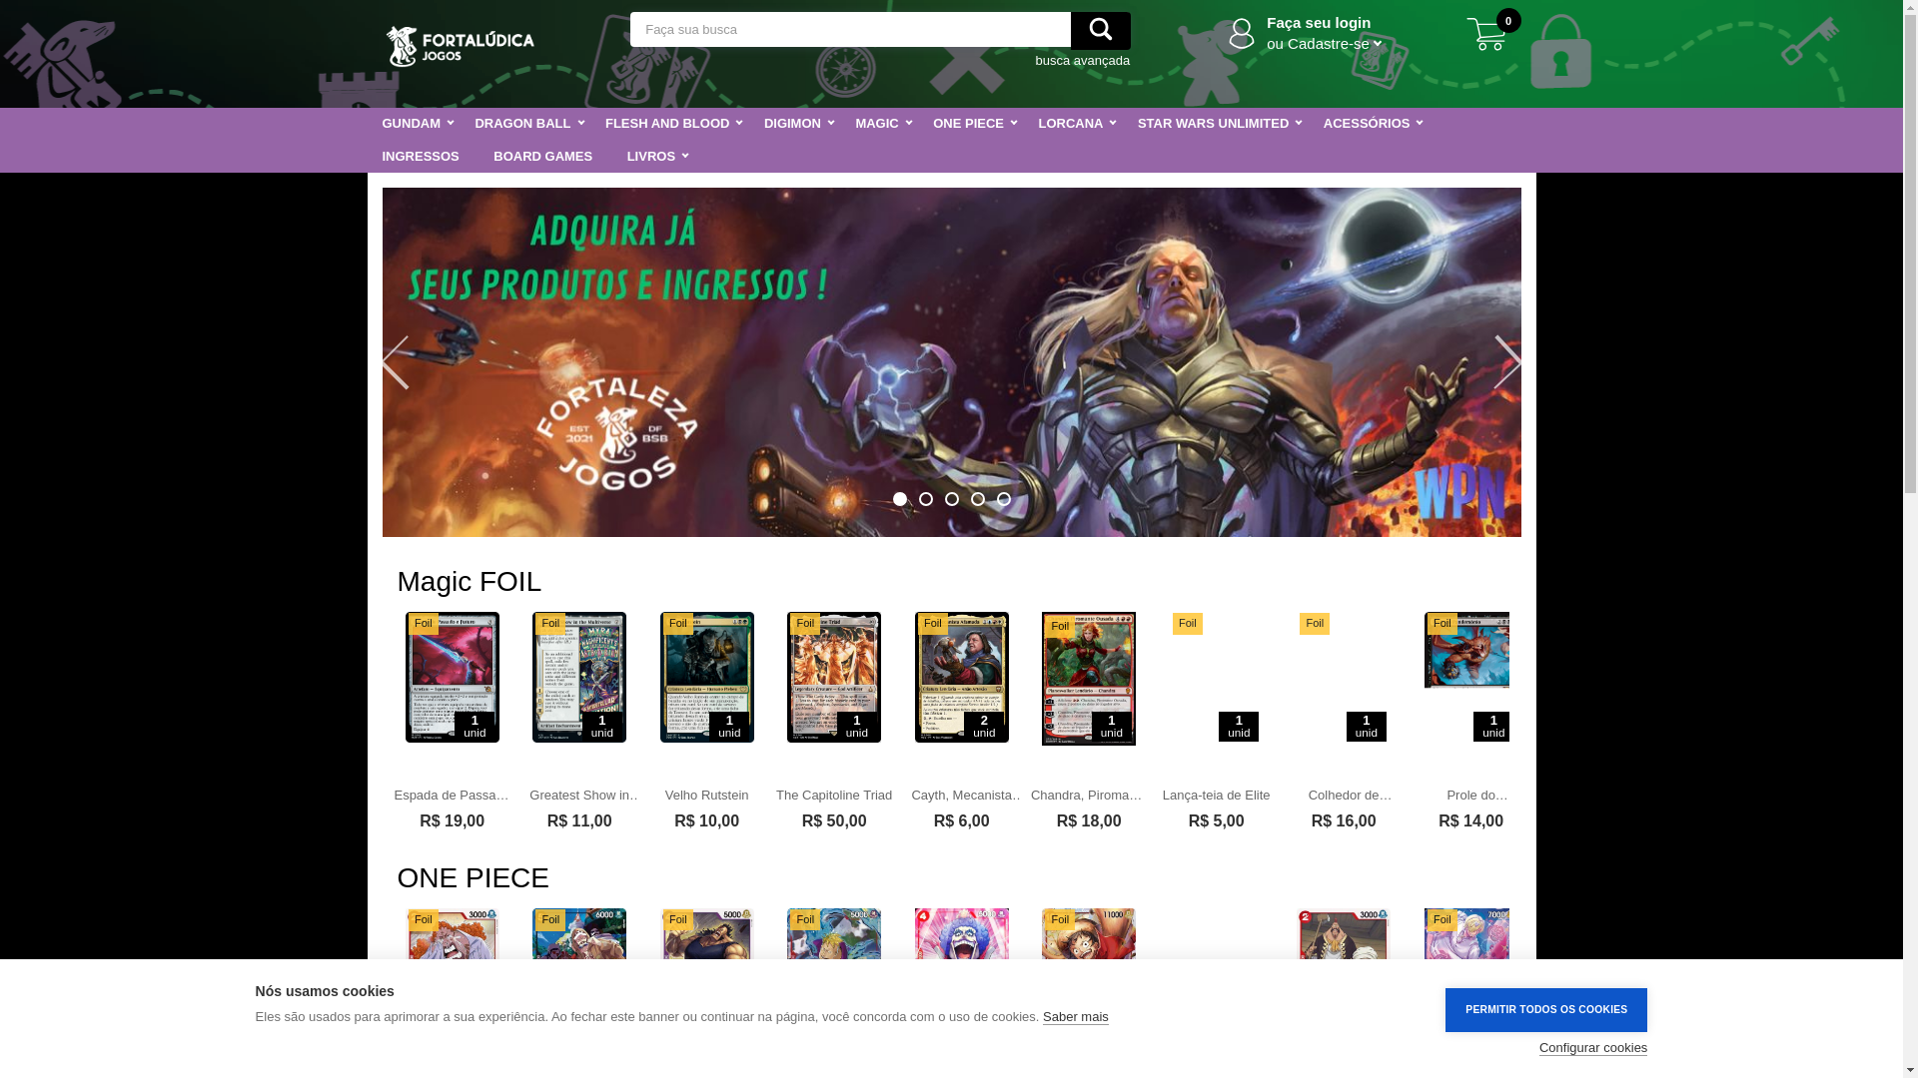
Task: Expand the DRAGON BALL menu
Action: pyautogui.click(x=528, y=124)
